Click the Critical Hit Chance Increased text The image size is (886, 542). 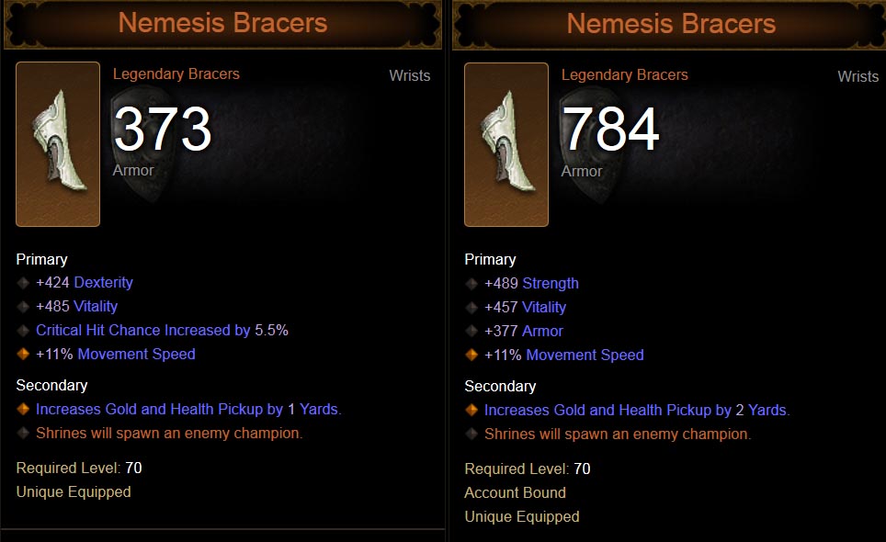[142, 331]
